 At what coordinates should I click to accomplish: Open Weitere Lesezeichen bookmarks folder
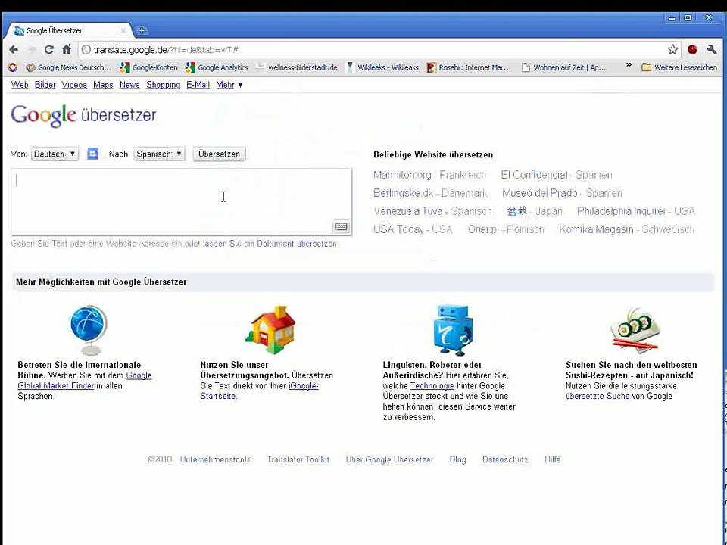[679, 67]
